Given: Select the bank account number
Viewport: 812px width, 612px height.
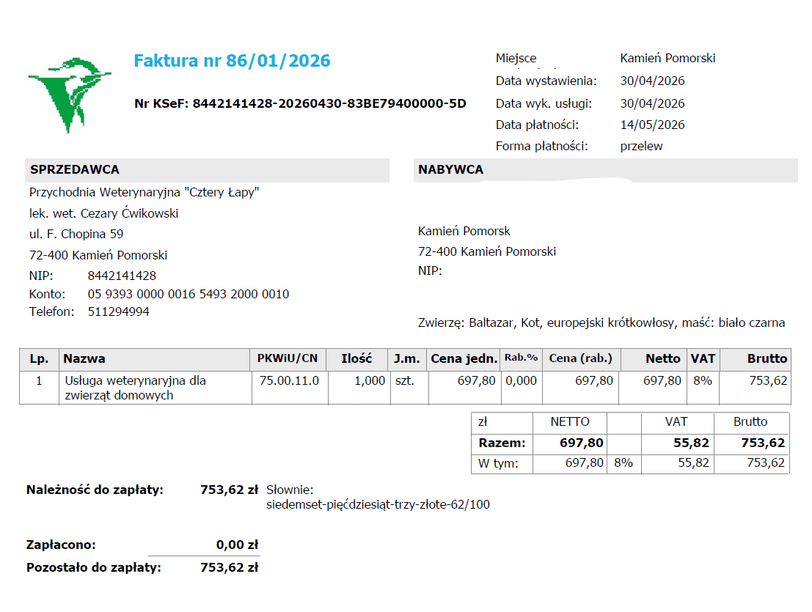Looking at the screenshot, I should (x=189, y=294).
